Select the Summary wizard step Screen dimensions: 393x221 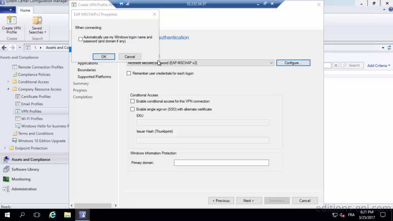[81, 83]
